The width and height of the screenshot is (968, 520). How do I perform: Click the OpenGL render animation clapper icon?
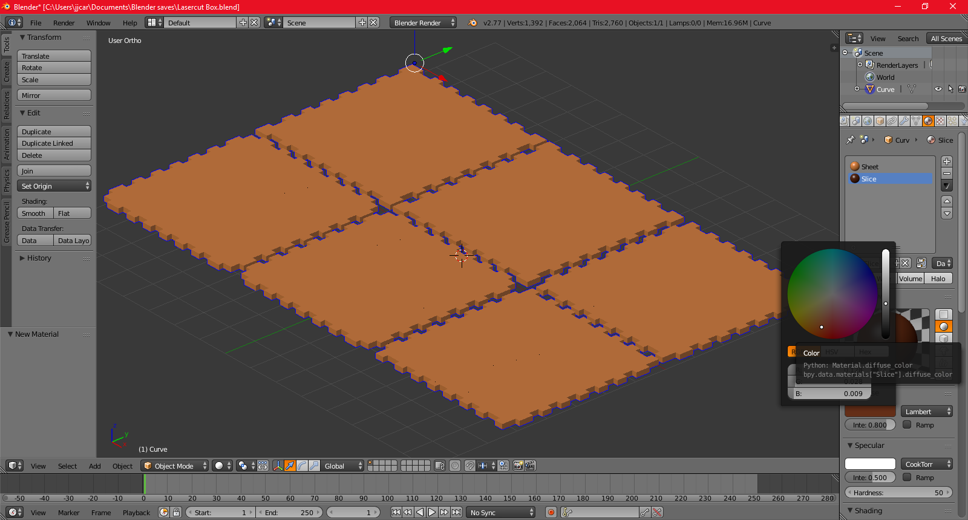[x=530, y=466]
